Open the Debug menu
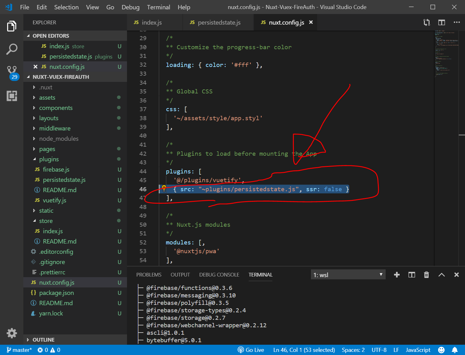 point(130,7)
